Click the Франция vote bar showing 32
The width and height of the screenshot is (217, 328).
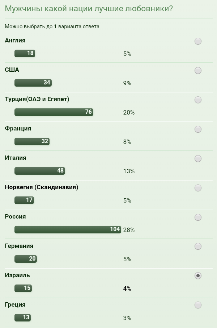pyautogui.click(x=32, y=141)
